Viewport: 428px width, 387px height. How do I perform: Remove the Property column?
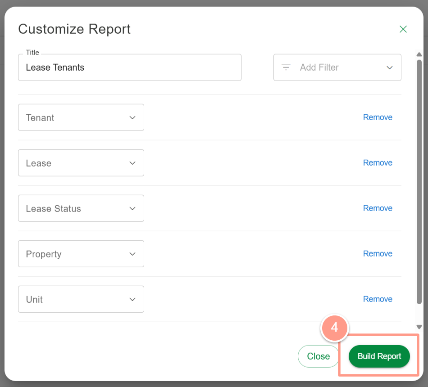[x=378, y=254]
